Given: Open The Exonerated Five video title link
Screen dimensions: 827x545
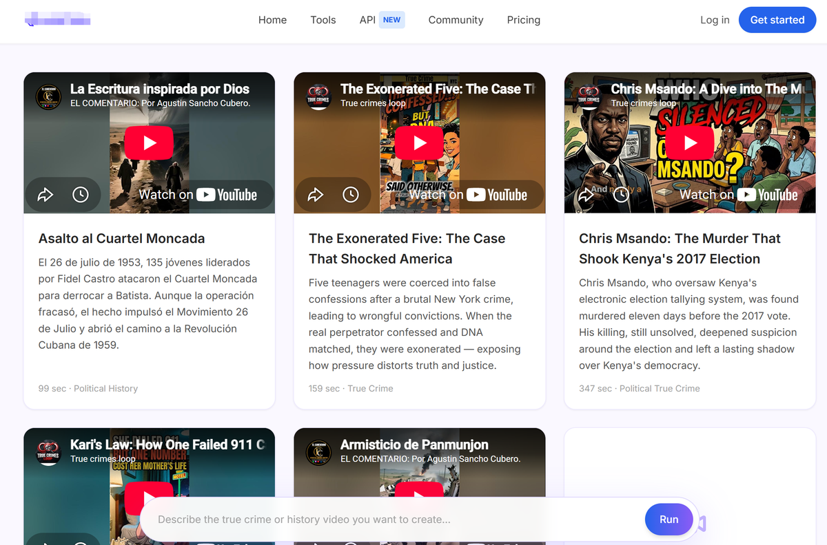Looking at the screenshot, I should pyautogui.click(x=438, y=89).
